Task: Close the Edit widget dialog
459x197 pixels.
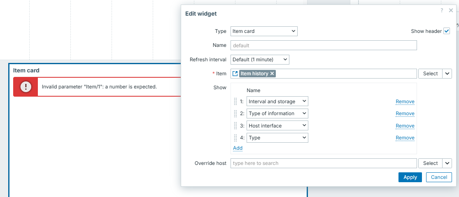Action: pyautogui.click(x=451, y=11)
